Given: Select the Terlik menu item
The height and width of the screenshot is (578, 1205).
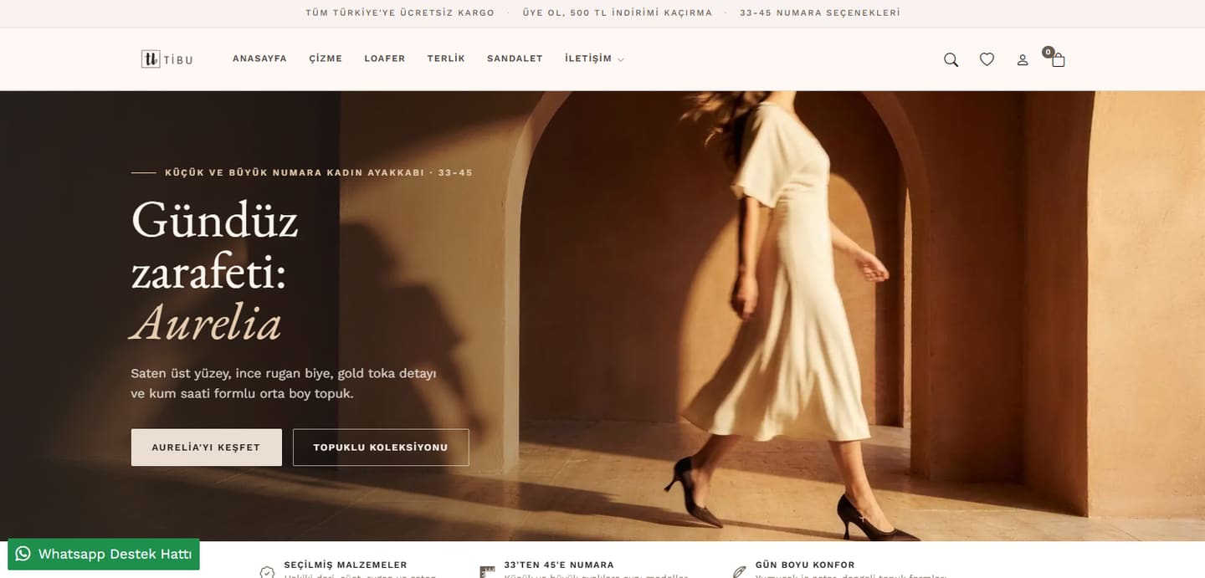Looking at the screenshot, I should click(x=446, y=59).
